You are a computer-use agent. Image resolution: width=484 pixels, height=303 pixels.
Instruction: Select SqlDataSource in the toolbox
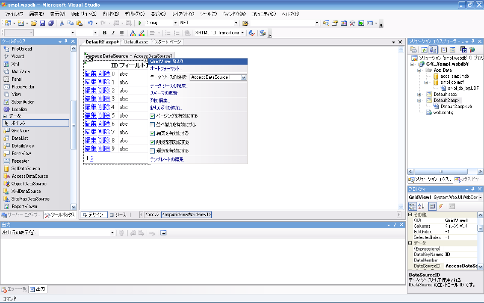pyautogui.click(x=26, y=169)
